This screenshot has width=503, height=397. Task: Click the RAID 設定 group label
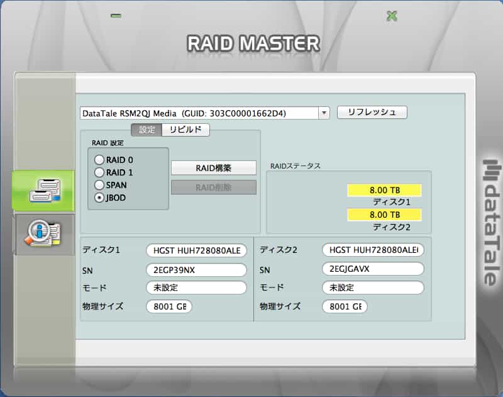pos(108,143)
